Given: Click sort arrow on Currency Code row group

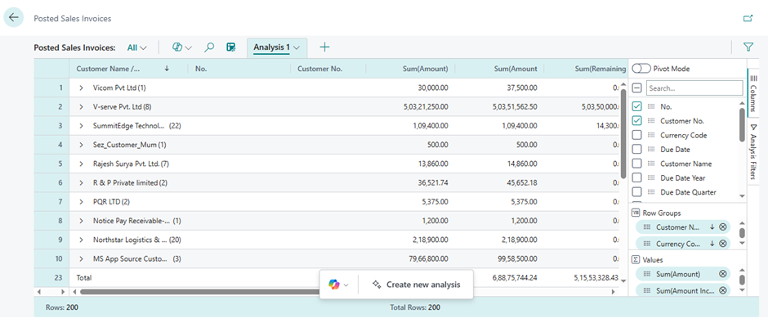Looking at the screenshot, I should click(x=712, y=243).
